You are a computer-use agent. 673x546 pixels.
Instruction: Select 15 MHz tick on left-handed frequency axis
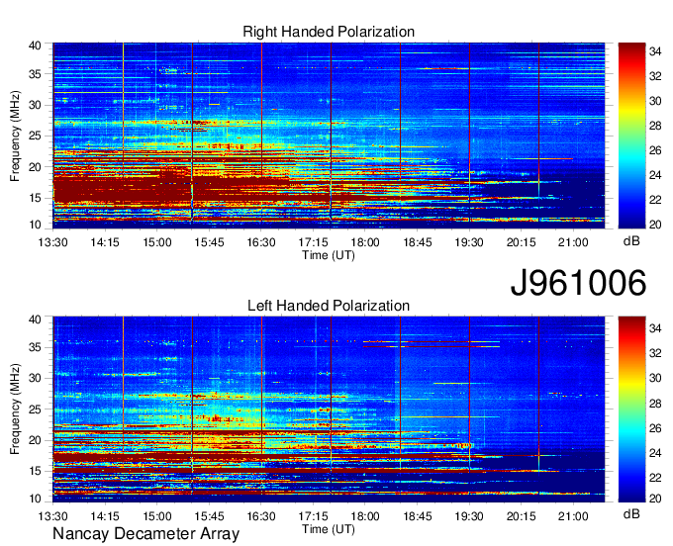(35, 471)
